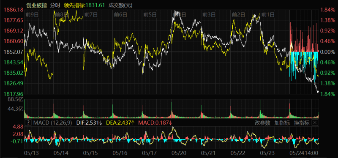338x158 pixels.
Task: Select the 05/20 date on time axis
Action: coord(178,153)
